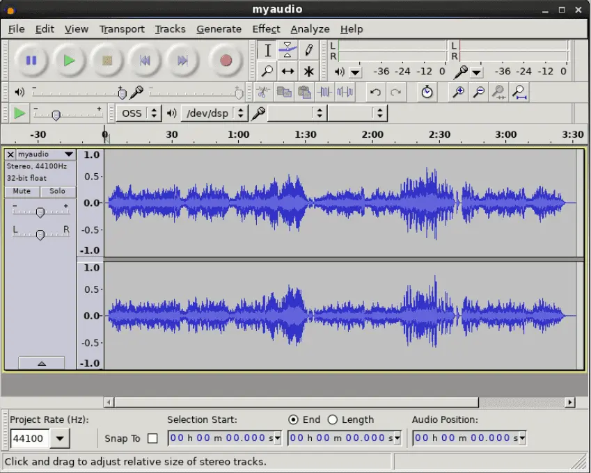The height and width of the screenshot is (473, 591).
Task: Open the Effect menu
Action: [x=265, y=29]
